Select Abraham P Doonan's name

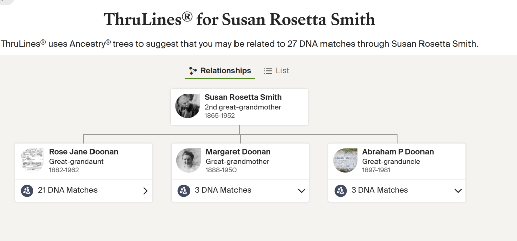click(398, 152)
